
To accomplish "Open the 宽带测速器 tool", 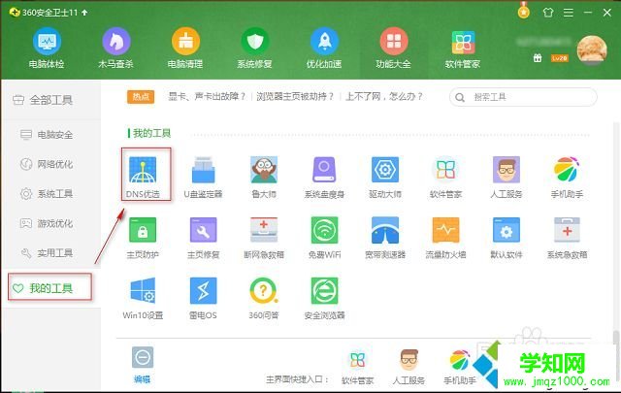I will point(385,238).
